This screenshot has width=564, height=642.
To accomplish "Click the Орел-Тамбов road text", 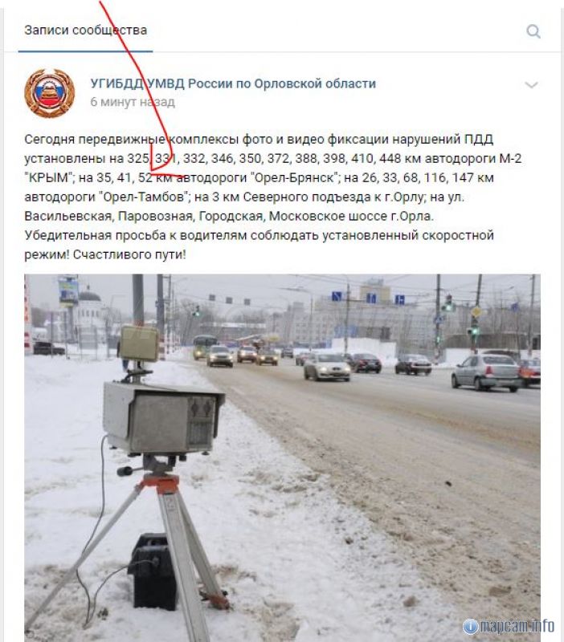I will coord(144,197).
